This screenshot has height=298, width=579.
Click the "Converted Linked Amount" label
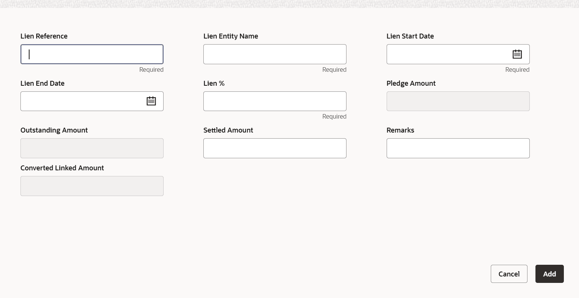tap(62, 168)
